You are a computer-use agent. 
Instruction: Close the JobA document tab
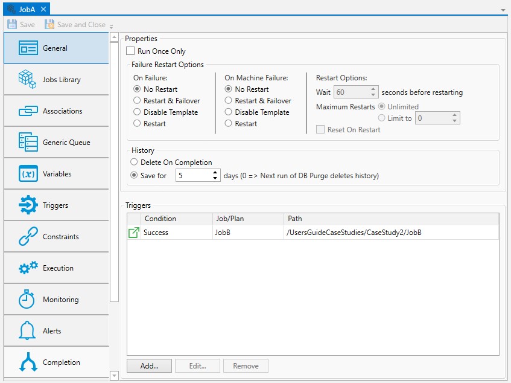(x=43, y=9)
